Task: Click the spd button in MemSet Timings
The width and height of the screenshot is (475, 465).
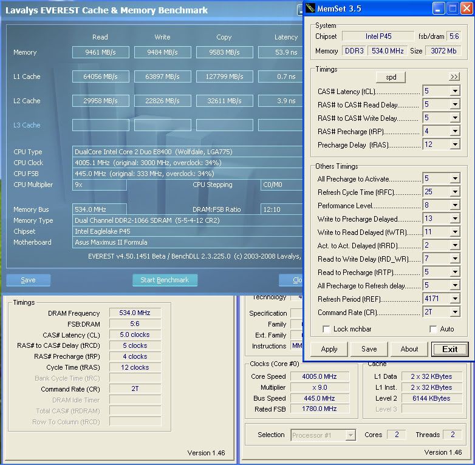Action: pos(391,77)
